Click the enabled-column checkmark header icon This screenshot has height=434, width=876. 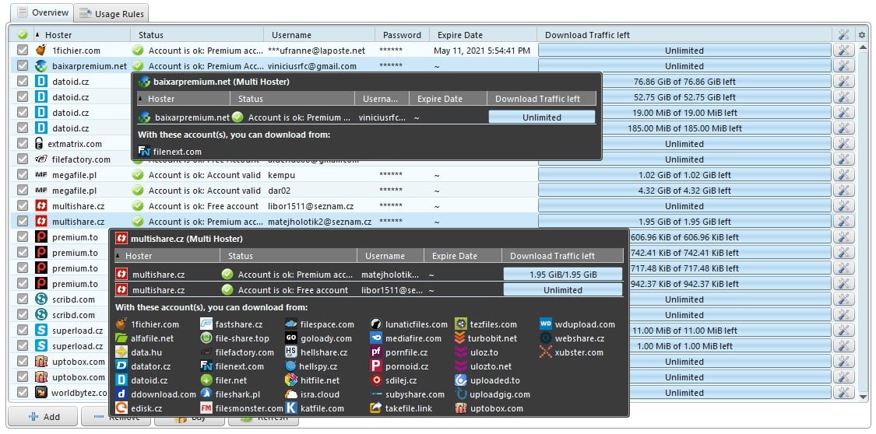23,34
